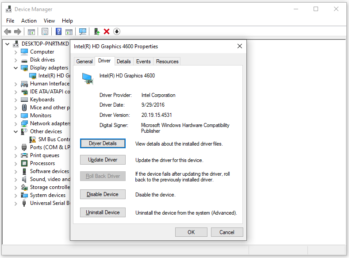The width and height of the screenshot is (349, 258).
Task: Expand the Human Interface Devices category
Action: 15,84
